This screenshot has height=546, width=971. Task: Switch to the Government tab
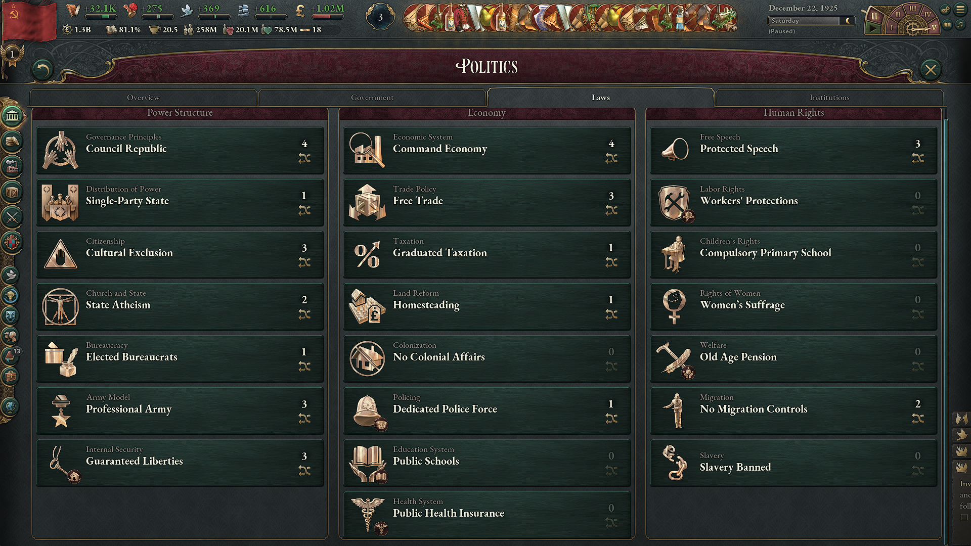(372, 98)
